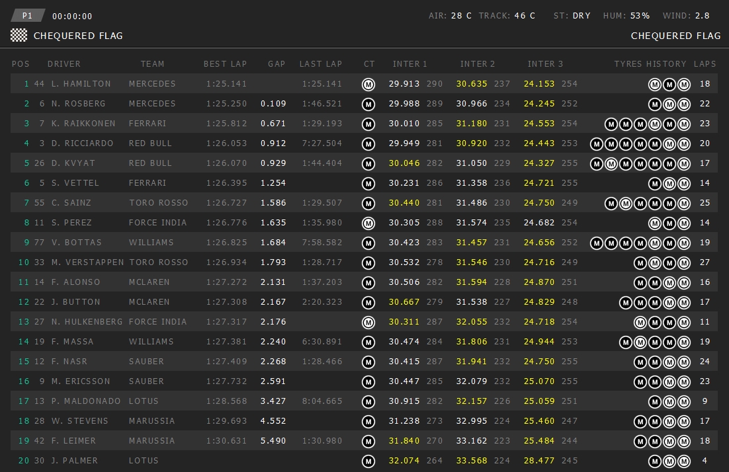This screenshot has height=472, width=729.
Task: Click Maldonado's current tyre icon
Action: (x=368, y=401)
